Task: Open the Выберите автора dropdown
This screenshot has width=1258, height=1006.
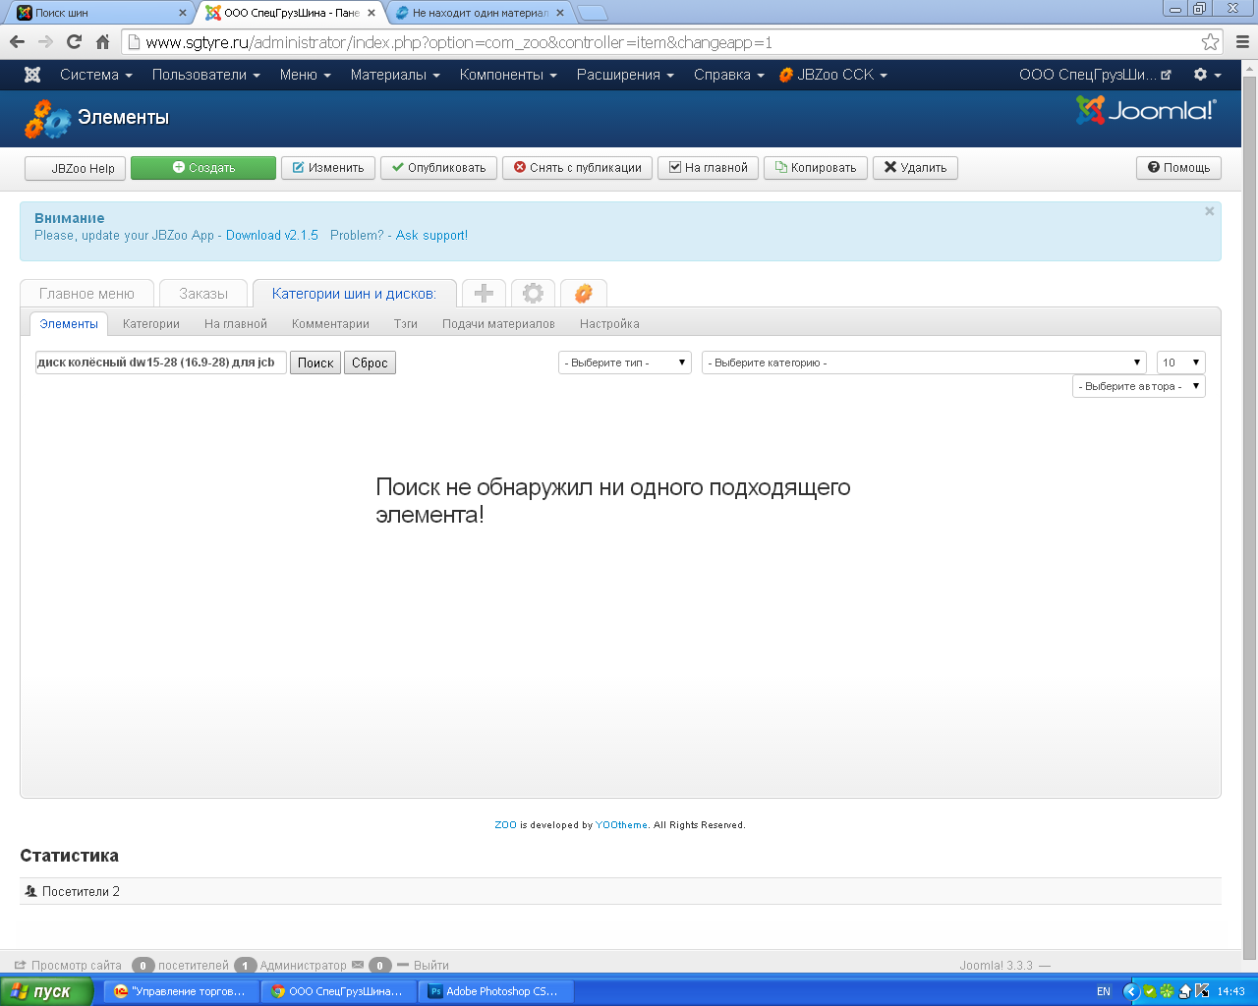Action: (1138, 386)
